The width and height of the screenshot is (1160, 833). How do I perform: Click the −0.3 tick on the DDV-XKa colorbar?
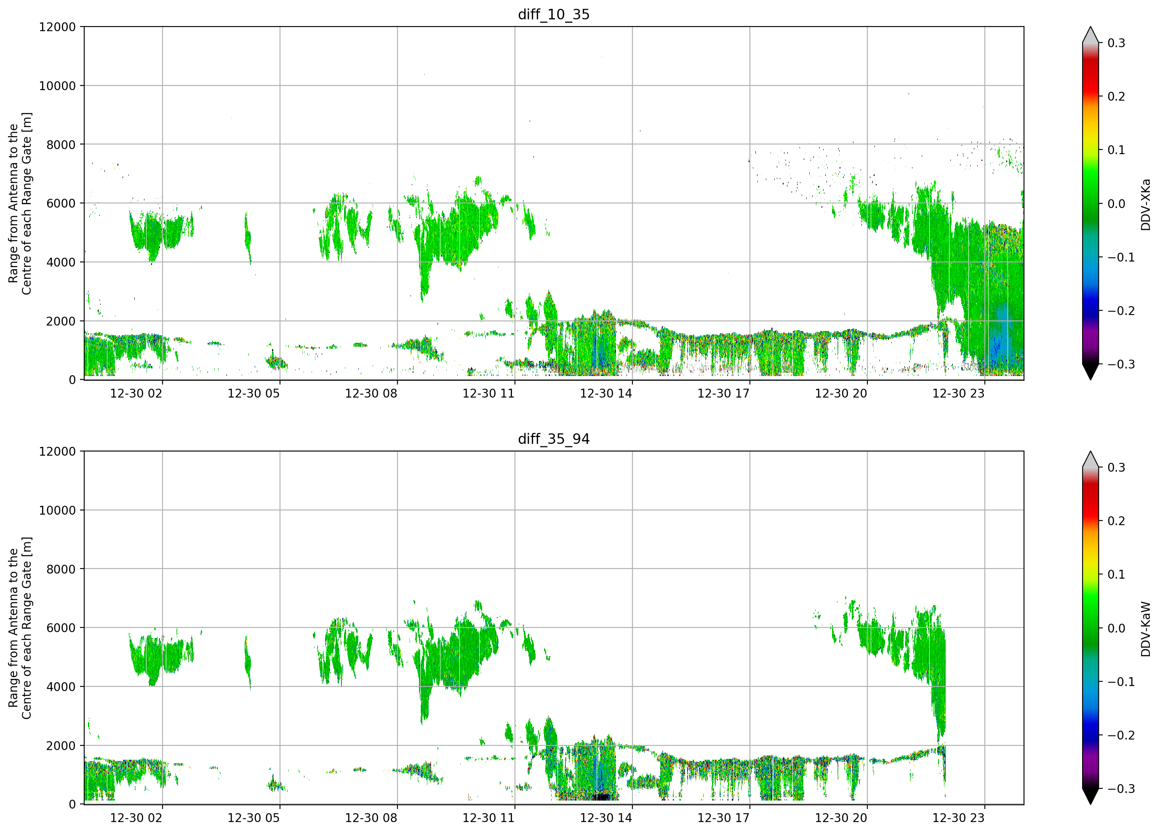click(x=1120, y=364)
